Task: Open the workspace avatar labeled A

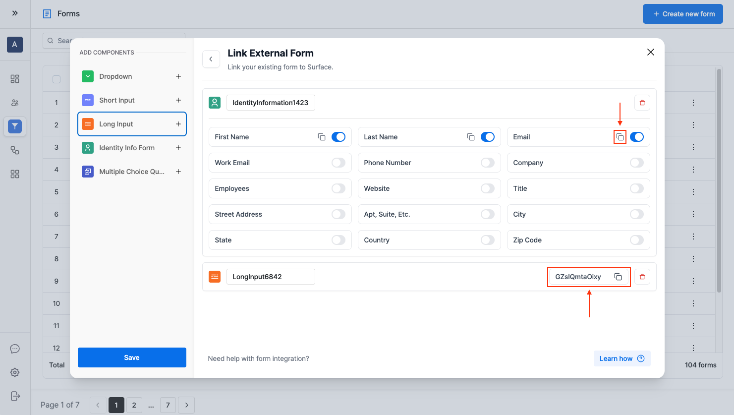Action: (15, 45)
